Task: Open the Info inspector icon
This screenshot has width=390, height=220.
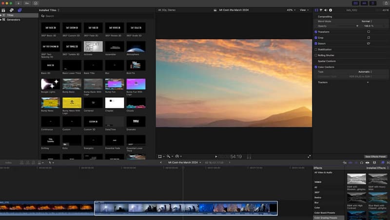Action: [x=331, y=10]
